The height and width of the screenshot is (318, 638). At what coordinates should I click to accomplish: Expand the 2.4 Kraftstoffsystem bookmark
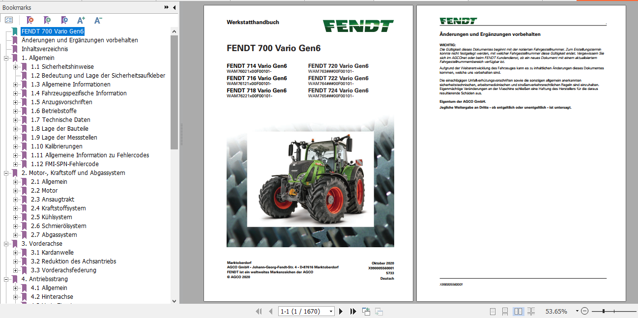(x=16, y=208)
